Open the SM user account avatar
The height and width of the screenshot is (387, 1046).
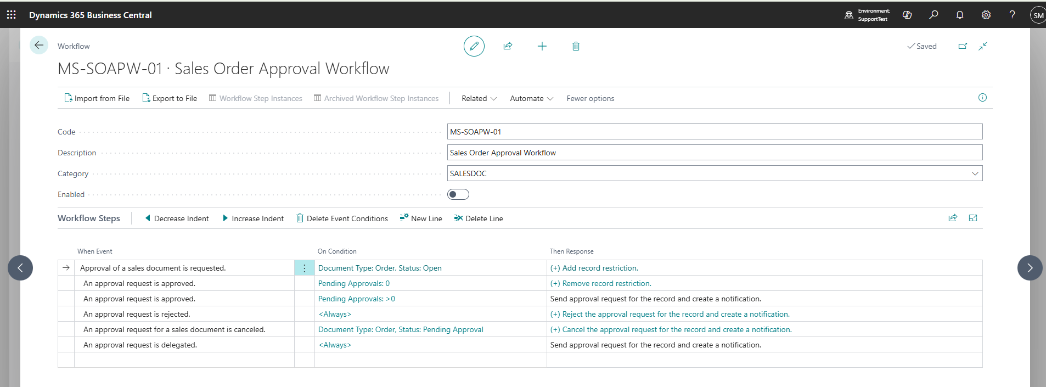[x=1038, y=15]
